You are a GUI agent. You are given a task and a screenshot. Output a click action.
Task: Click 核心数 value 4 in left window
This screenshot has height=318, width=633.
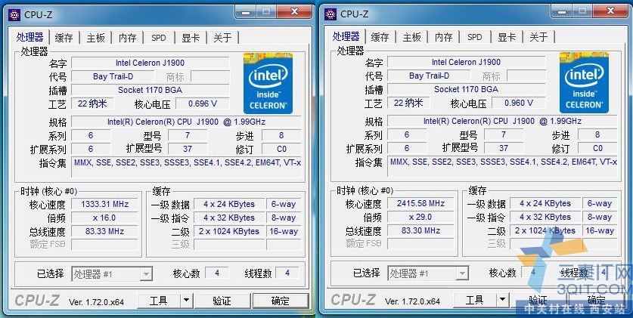click(x=217, y=273)
